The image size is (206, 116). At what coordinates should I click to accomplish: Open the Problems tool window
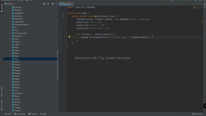pos(20,114)
